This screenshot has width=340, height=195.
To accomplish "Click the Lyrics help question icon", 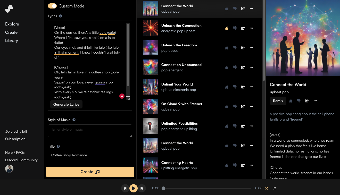I will point(61,16).
